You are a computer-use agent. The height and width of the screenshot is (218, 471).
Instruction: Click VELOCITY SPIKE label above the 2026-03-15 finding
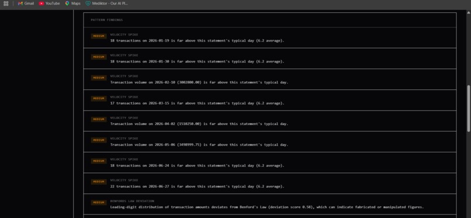[x=124, y=97]
